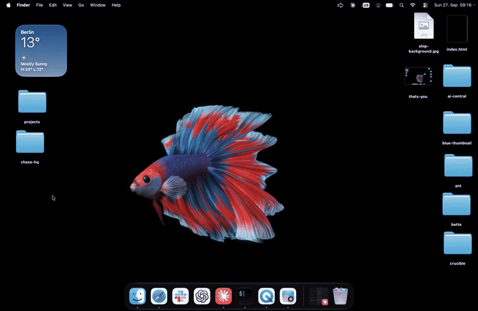Open the Go menu
This screenshot has width=478, height=311.
(81, 5)
